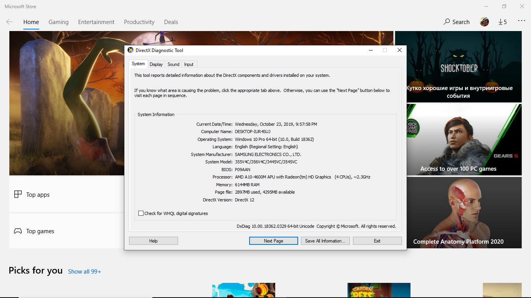Select the Input tab in DxDiag
The height and width of the screenshot is (298, 531).
click(x=189, y=64)
